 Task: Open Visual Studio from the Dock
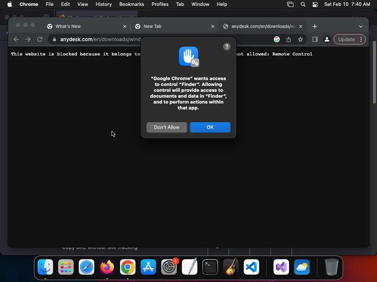(x=281, y=267)
